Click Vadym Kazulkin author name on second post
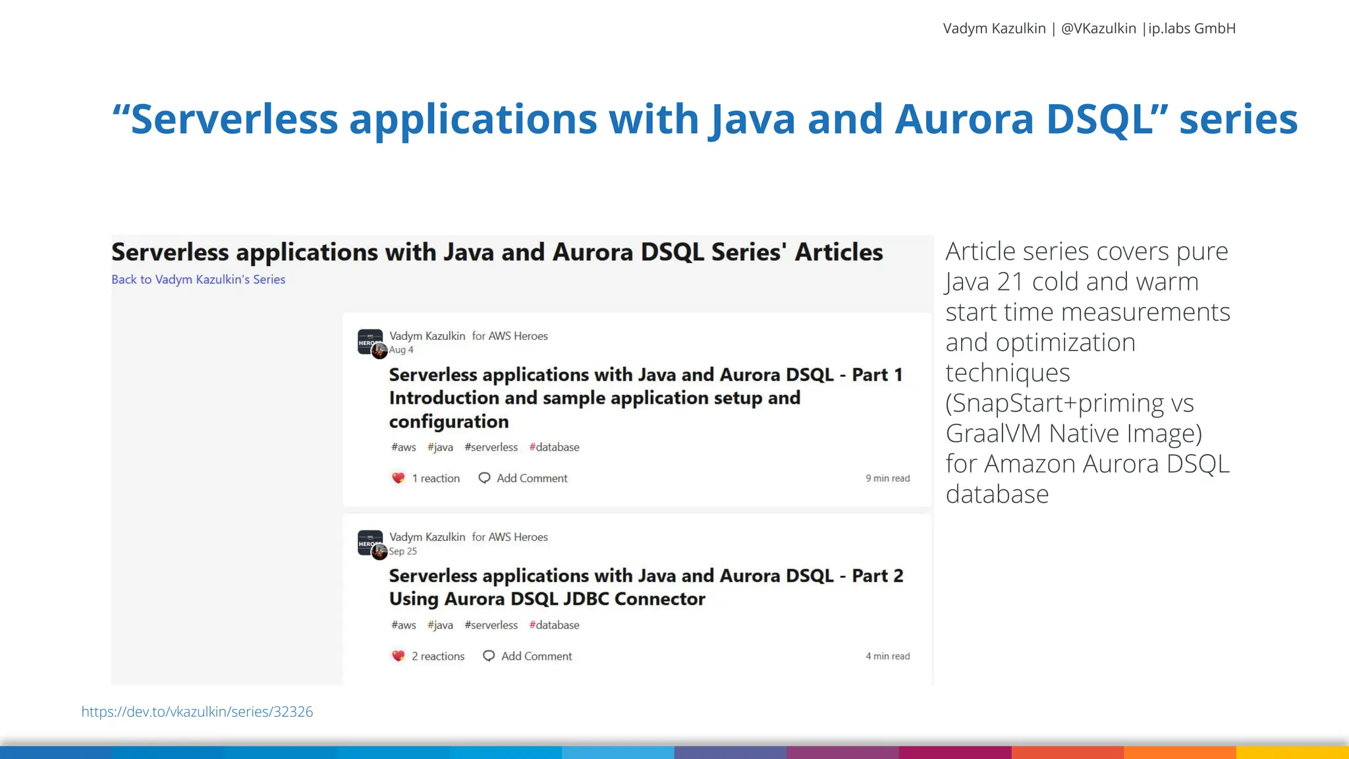This screenshot has height=759, width=1349. [x=427, y=537]
